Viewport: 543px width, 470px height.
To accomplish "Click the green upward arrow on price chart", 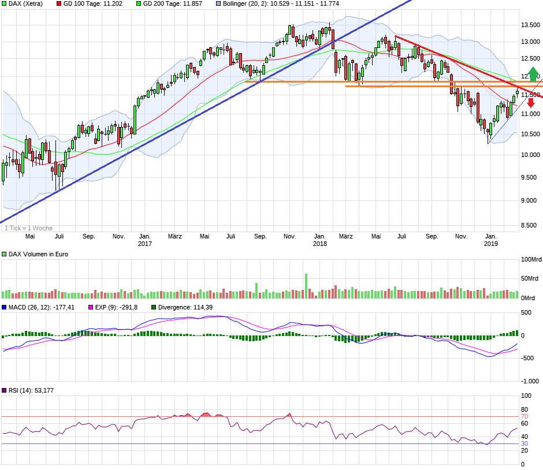I will coord(533,73).
